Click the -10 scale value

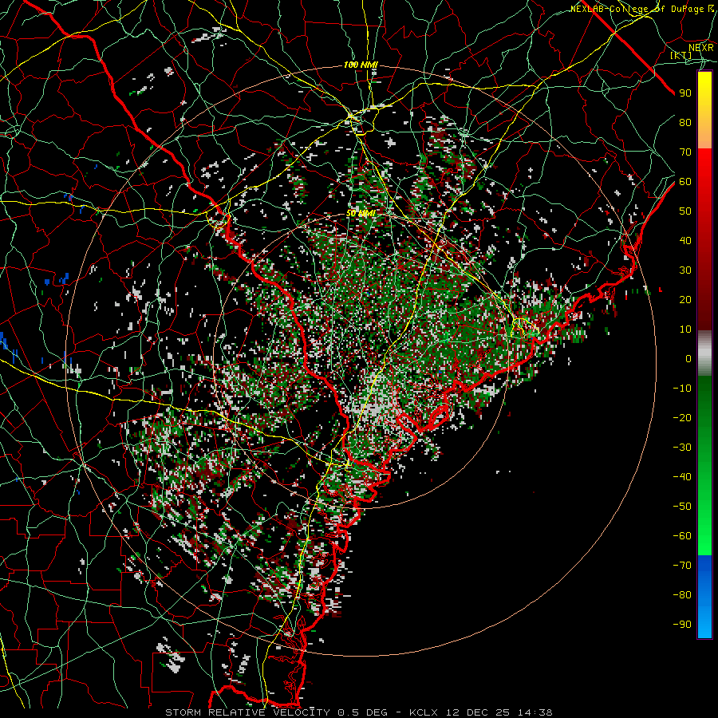(682, 389)
